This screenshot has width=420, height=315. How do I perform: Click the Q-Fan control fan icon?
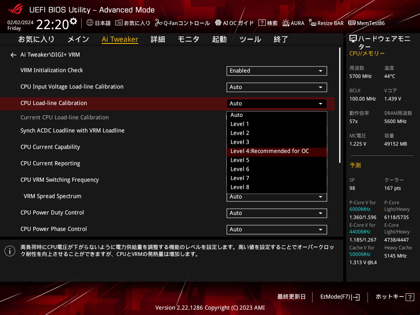[159, 23]
